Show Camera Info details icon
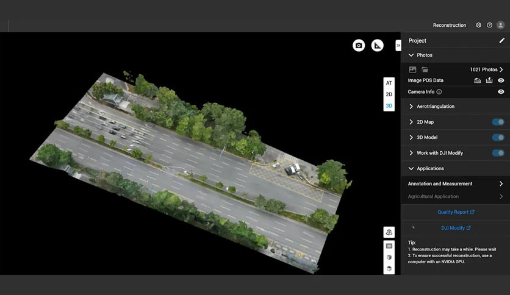 [439, 91]
